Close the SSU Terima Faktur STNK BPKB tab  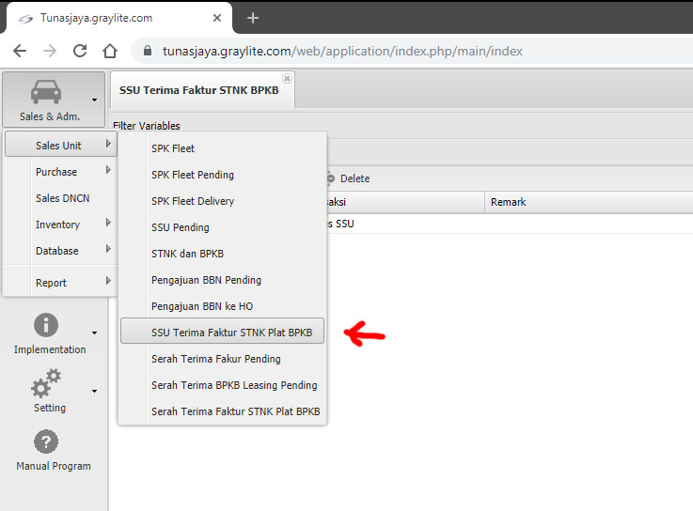(287, 79)
